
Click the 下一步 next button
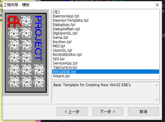click(x=108, y=112)
